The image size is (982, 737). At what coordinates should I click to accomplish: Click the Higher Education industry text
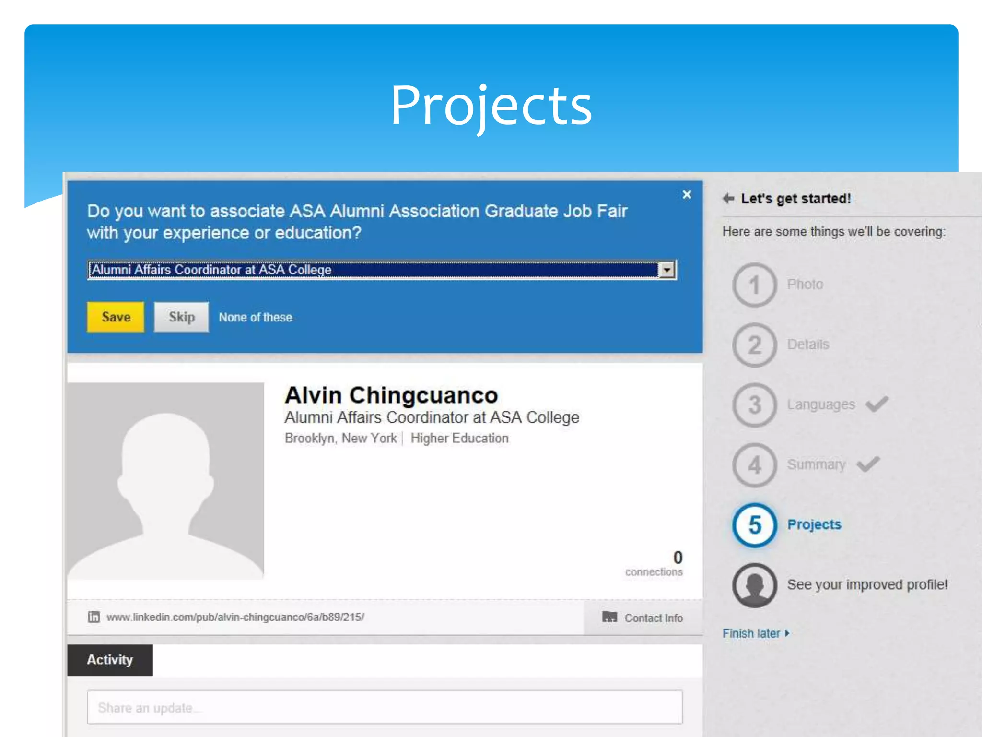tap(459, 438)
